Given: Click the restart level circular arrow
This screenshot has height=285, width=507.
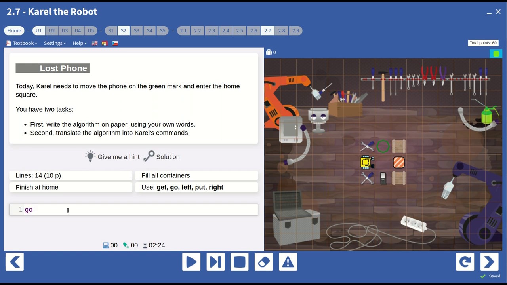Looking at the screenshot, I should [465, 262].
